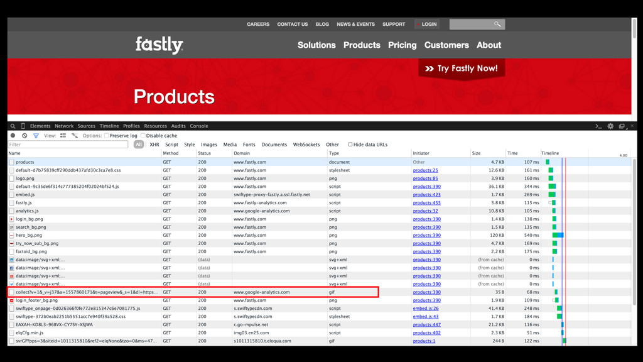Sort requests by the Status column header

point(213,153)
